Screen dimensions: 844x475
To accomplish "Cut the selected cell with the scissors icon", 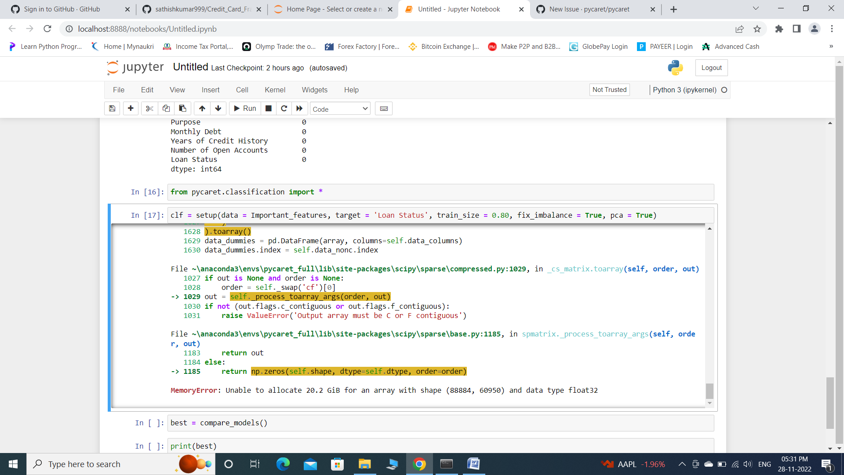I will pos(149,108).
